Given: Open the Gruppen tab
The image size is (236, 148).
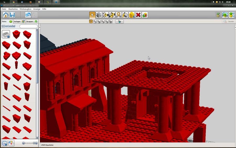Looking at the screenshot, I should pos(31,21).
